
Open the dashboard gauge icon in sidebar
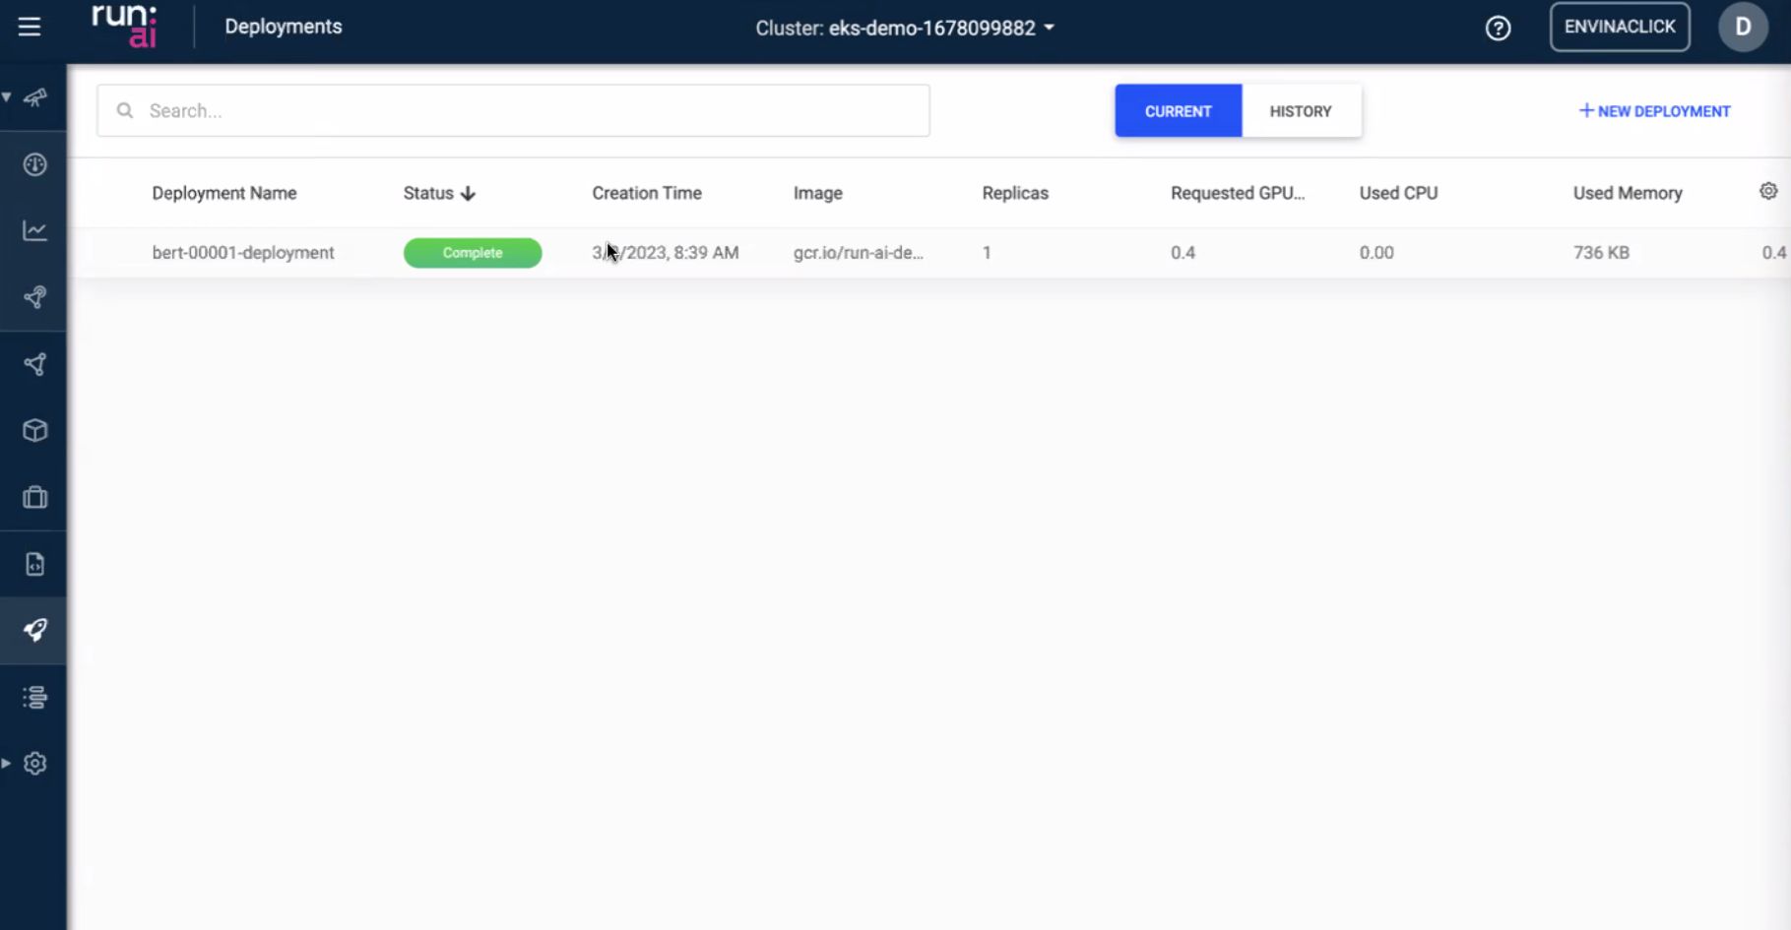(x=35, y=164)
